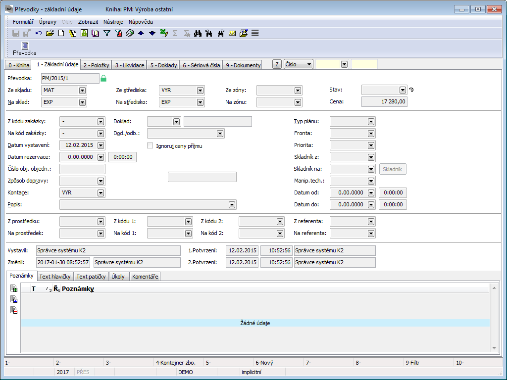
Task: Enable the Ignoruj ceny příjmu checkbox
Action: coord(150,146)
